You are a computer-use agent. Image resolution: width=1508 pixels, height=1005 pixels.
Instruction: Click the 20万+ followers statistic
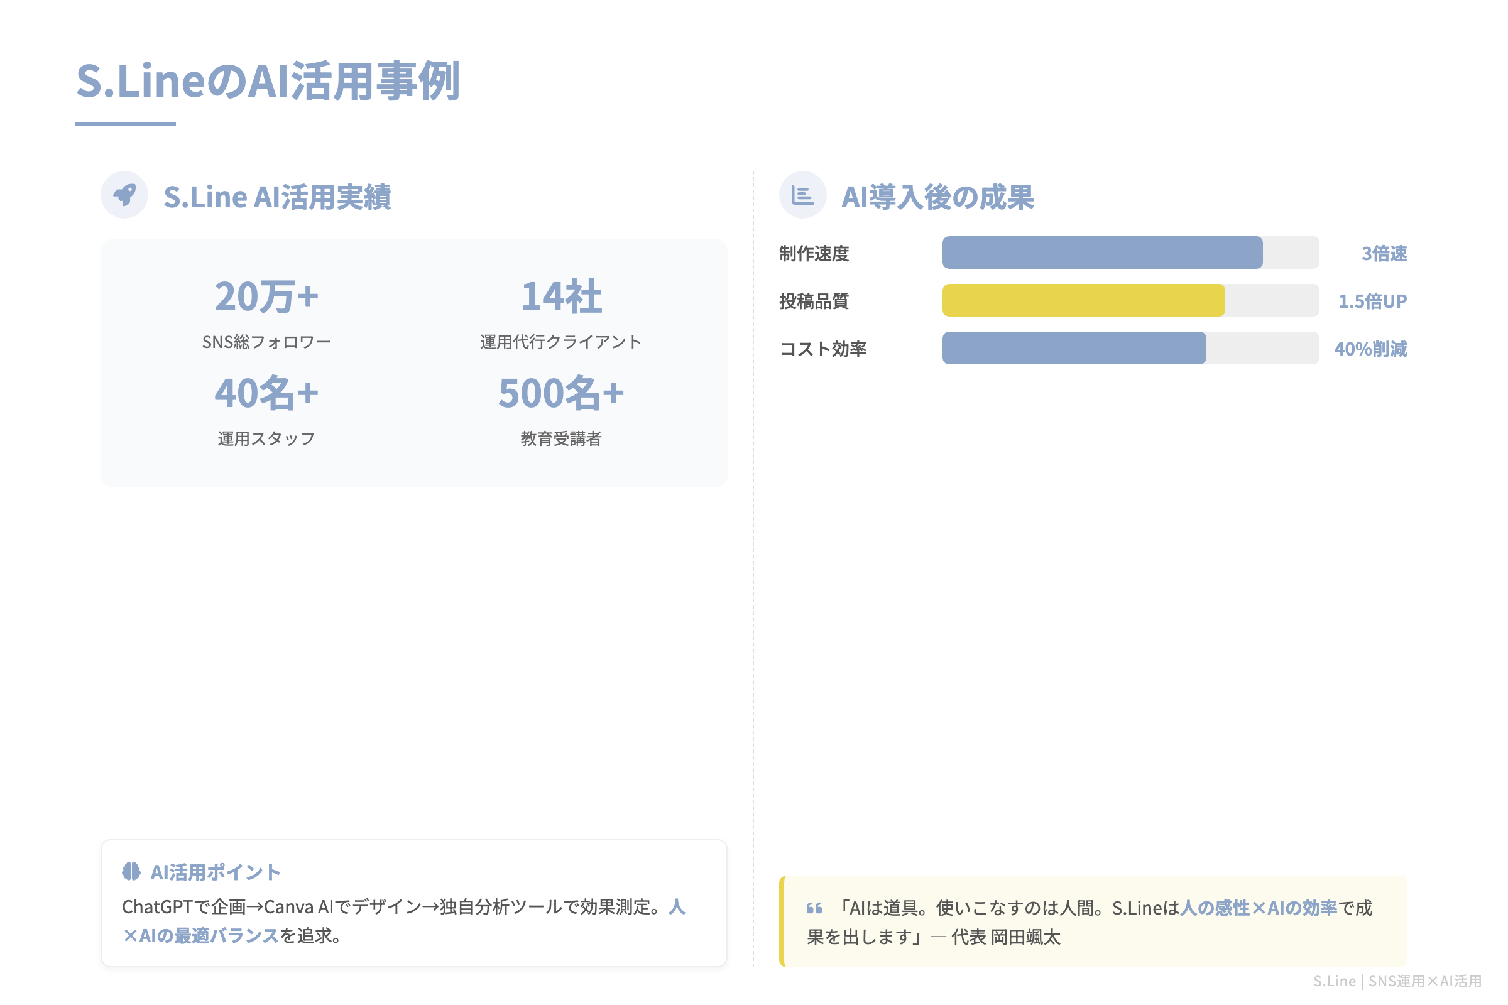[x=266, y=296]
